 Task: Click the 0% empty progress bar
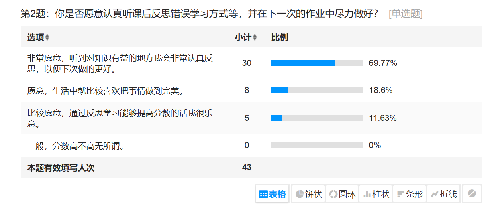[317, 145]
